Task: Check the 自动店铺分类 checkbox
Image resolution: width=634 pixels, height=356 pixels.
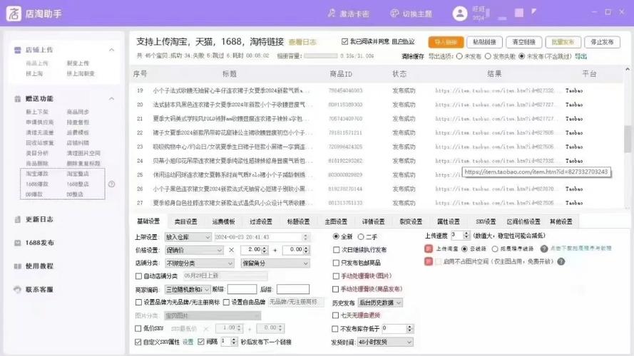Action: click(138, 276)
